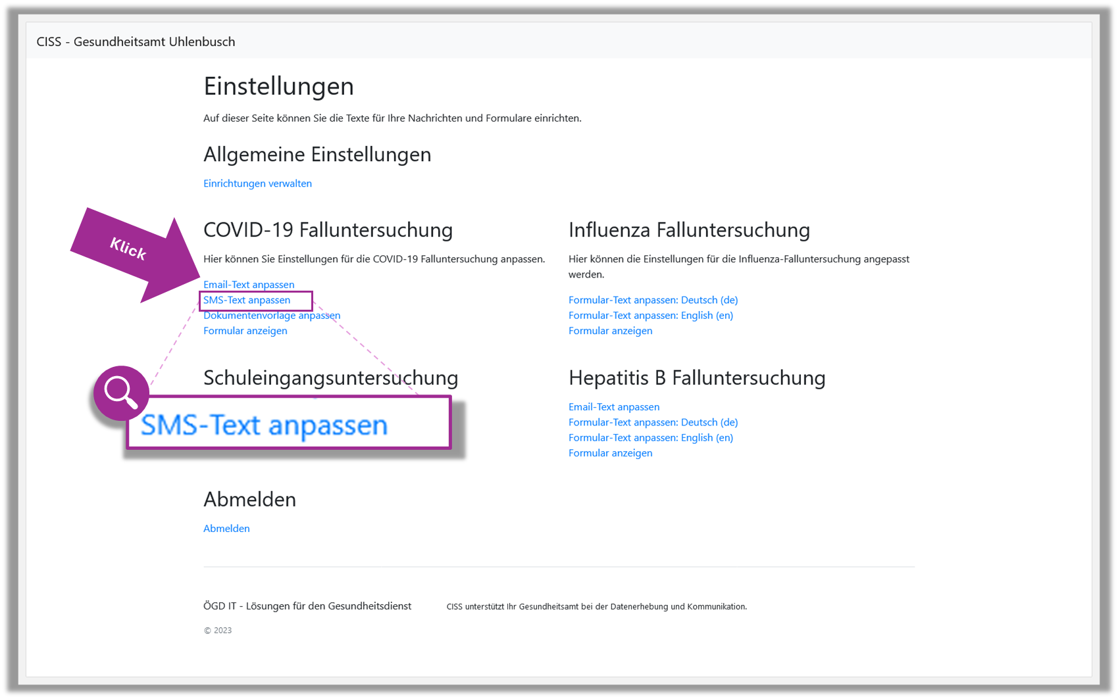
Task: Open Influenza 'Formular anzeigen' link
Action: (x=610, y=331)
